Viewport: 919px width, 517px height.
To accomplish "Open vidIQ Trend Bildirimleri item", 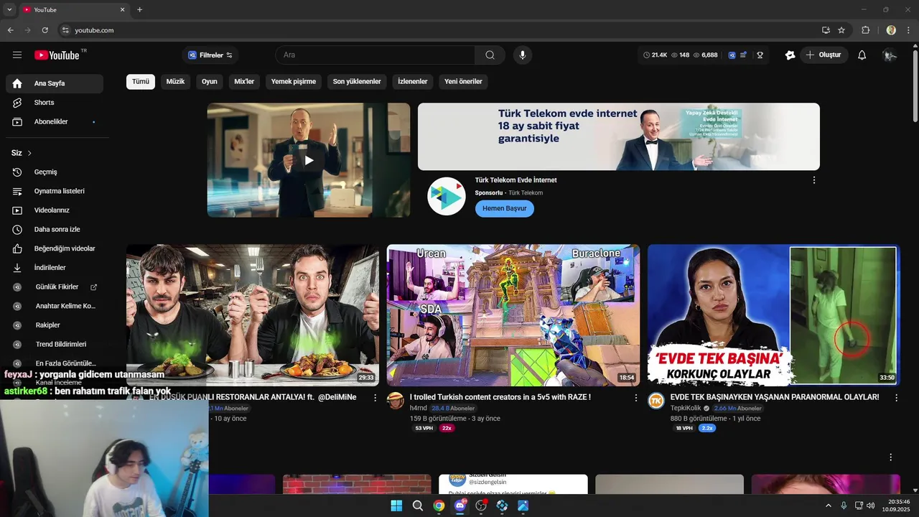I will coord(55,345).
